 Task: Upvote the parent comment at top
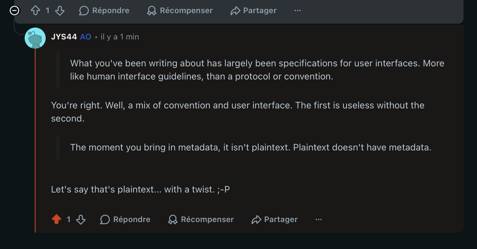[35, 10]
